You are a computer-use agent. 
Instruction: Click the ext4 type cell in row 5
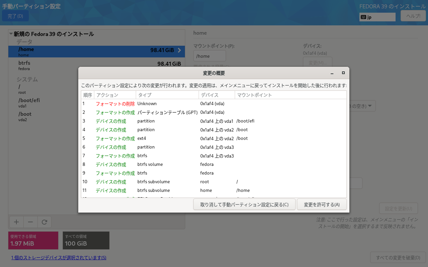[x=142, y=139]
